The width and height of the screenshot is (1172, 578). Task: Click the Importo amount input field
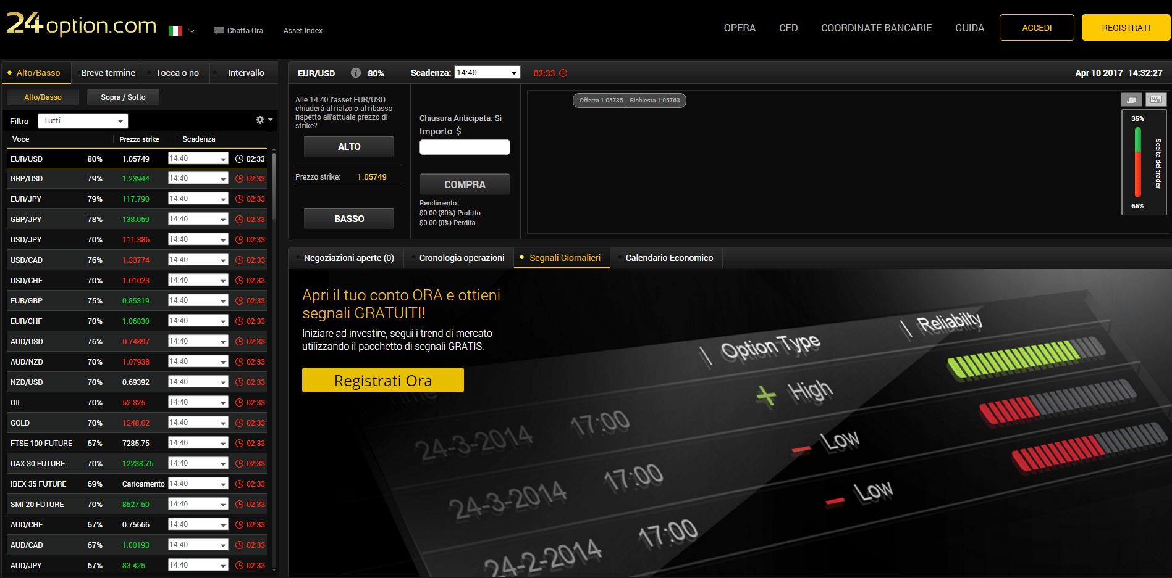(x=465, y=147)
